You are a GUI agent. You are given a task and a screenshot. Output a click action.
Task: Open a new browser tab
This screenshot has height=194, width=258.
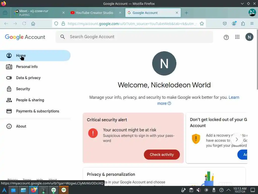pos(186,13)
